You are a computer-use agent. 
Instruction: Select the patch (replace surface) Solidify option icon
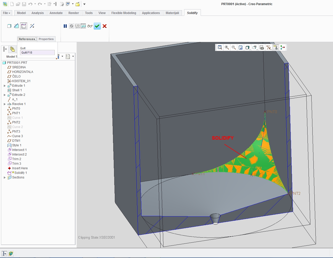click(24, 26)
